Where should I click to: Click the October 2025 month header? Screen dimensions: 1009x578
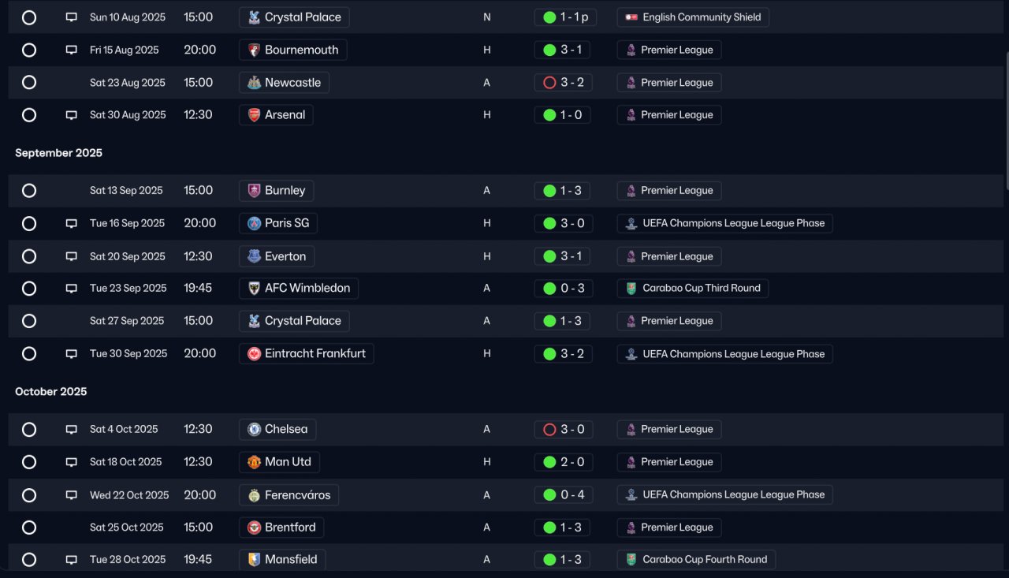tap(51, 392)
